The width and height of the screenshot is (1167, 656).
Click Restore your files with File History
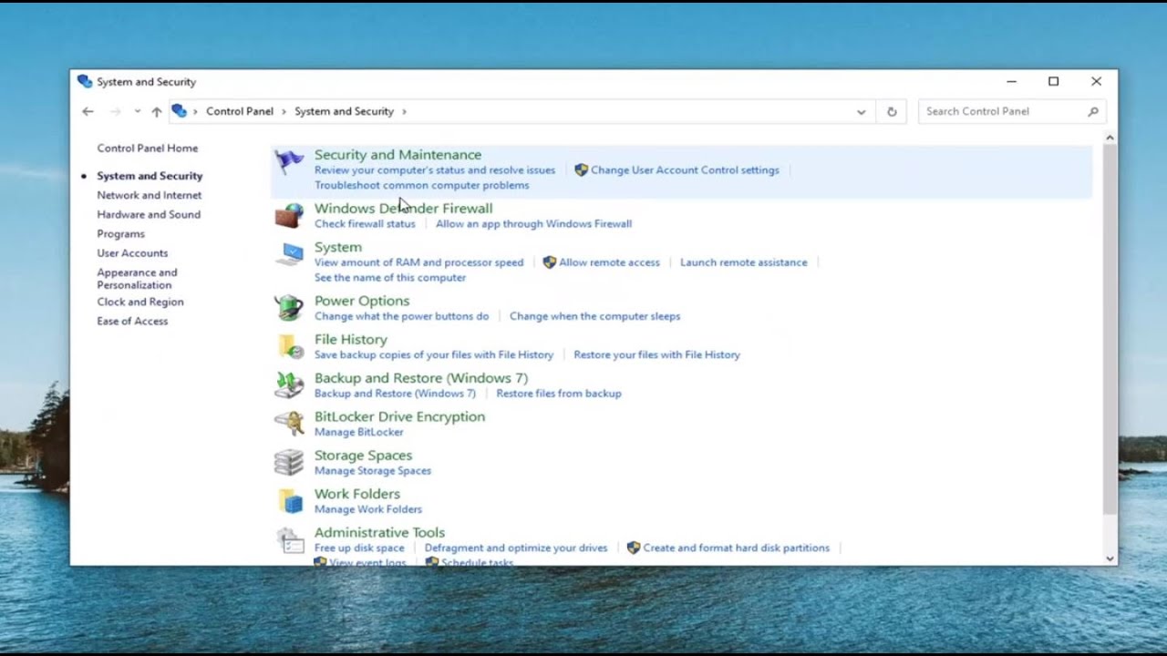pyautogui.click(x=656, y=354)
